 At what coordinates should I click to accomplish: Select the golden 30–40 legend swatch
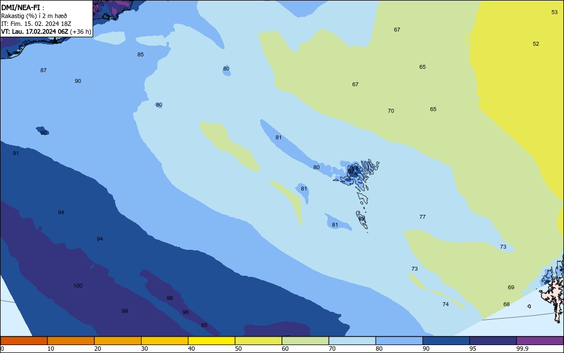[165, 341]
